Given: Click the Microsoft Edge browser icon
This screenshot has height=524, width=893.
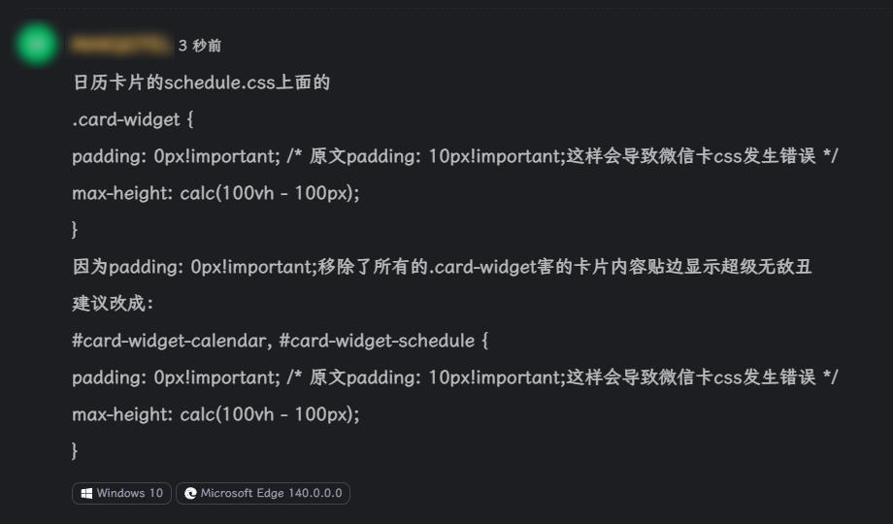Looking at the screenshot, I should 190,493.
